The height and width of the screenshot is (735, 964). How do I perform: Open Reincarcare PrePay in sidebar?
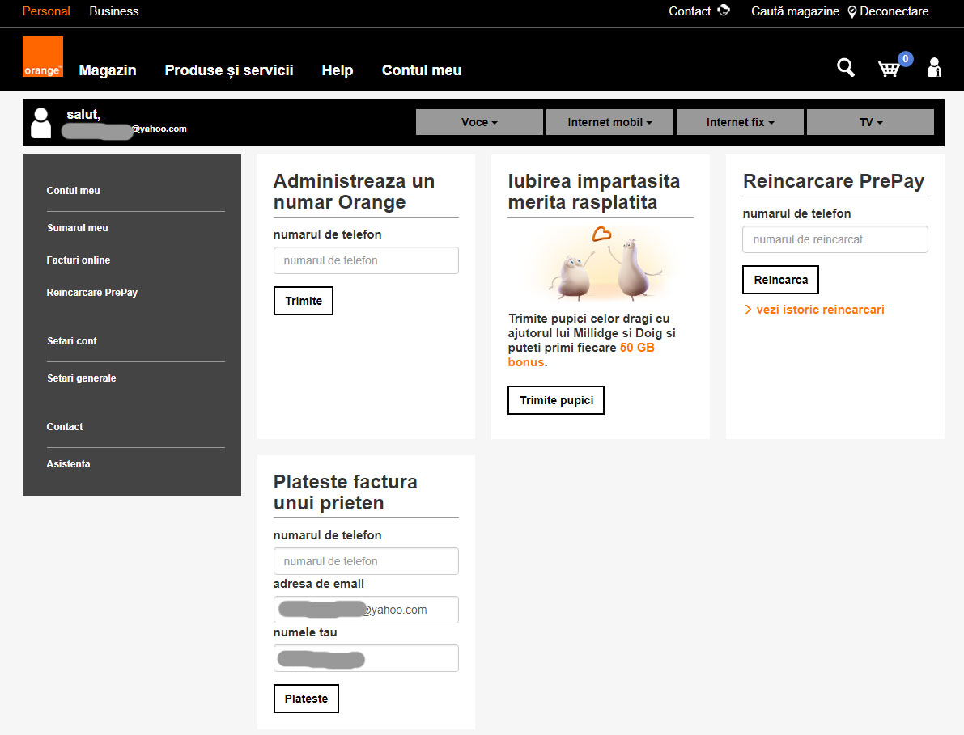click(x=92, y=293)
